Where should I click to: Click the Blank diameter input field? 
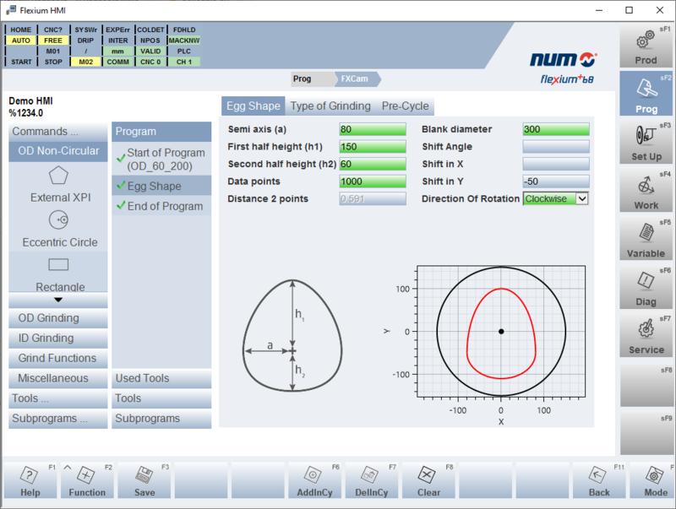(555, 128)
